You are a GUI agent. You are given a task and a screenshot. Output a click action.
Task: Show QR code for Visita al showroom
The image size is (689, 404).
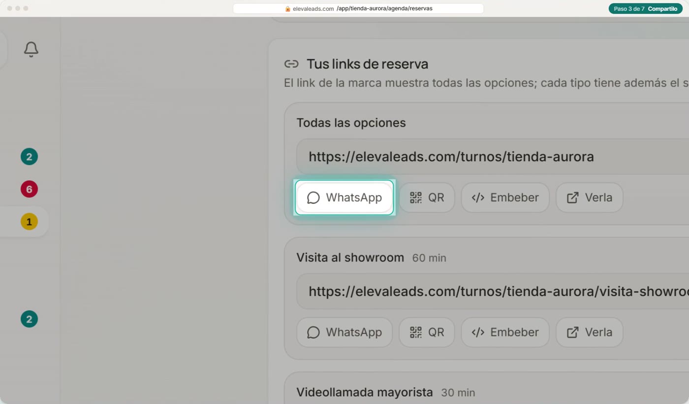[x=427, y=332]
